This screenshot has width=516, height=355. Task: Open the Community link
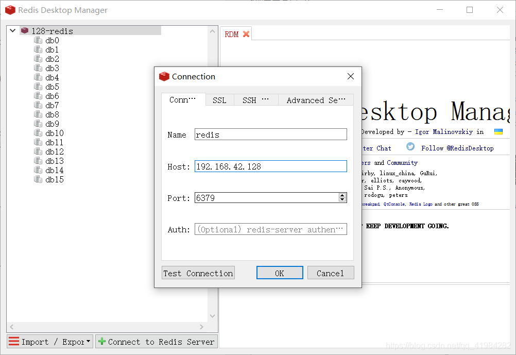402,163
